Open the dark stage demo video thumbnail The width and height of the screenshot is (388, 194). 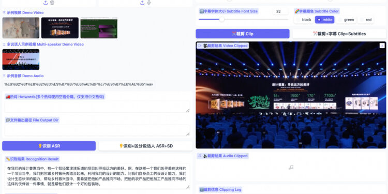coord(60,28)
